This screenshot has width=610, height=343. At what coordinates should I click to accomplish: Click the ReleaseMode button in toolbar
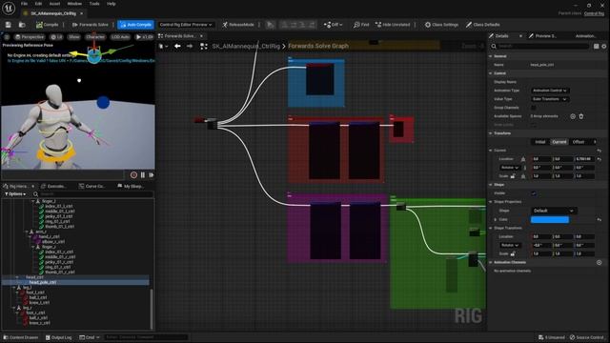tap(238, 25)
